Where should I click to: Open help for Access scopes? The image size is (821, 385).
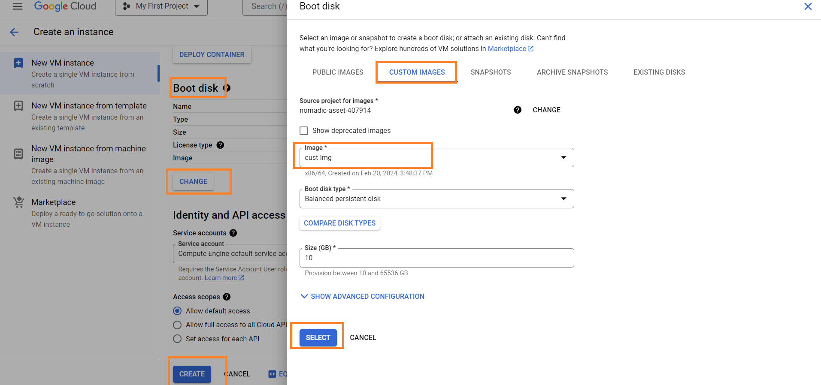click(227, 297)
